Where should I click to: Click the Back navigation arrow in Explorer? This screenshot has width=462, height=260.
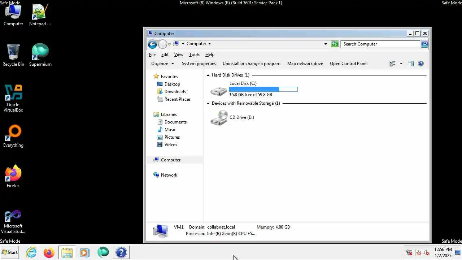[x=152, y=44]
